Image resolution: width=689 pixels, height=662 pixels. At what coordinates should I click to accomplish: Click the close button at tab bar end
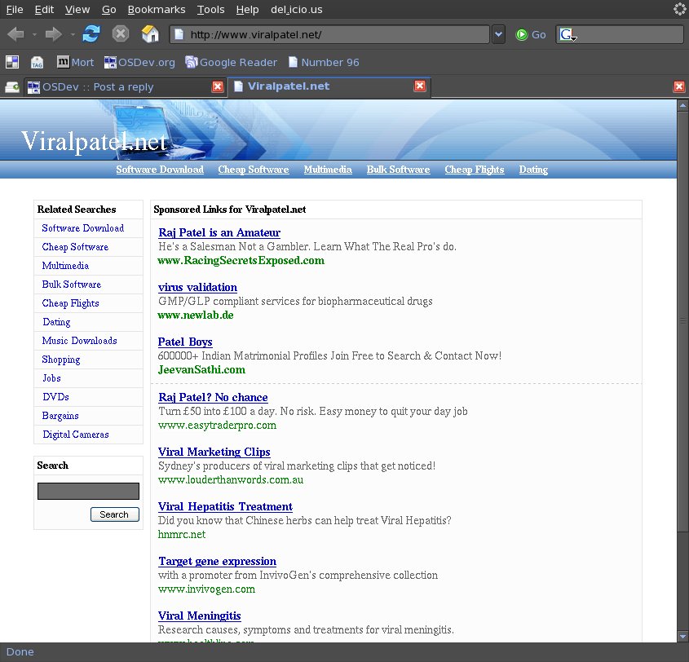679,86
